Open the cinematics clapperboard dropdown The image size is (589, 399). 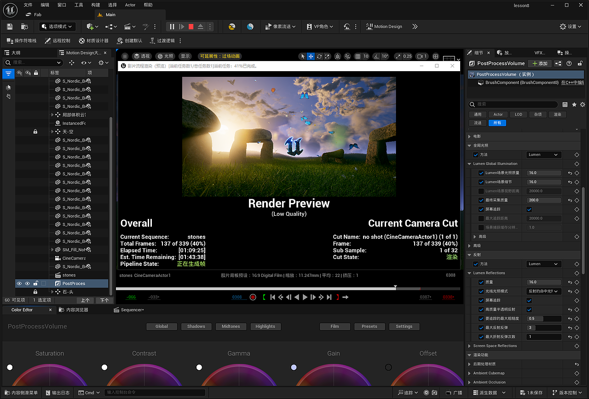(x=130, y=27)
